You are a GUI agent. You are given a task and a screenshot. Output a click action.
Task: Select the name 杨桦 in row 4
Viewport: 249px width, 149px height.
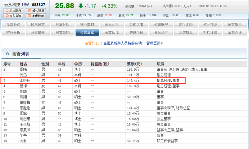pos(23,86)
